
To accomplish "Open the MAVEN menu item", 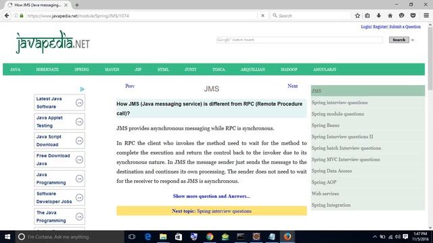I will (x=112, y=70).
